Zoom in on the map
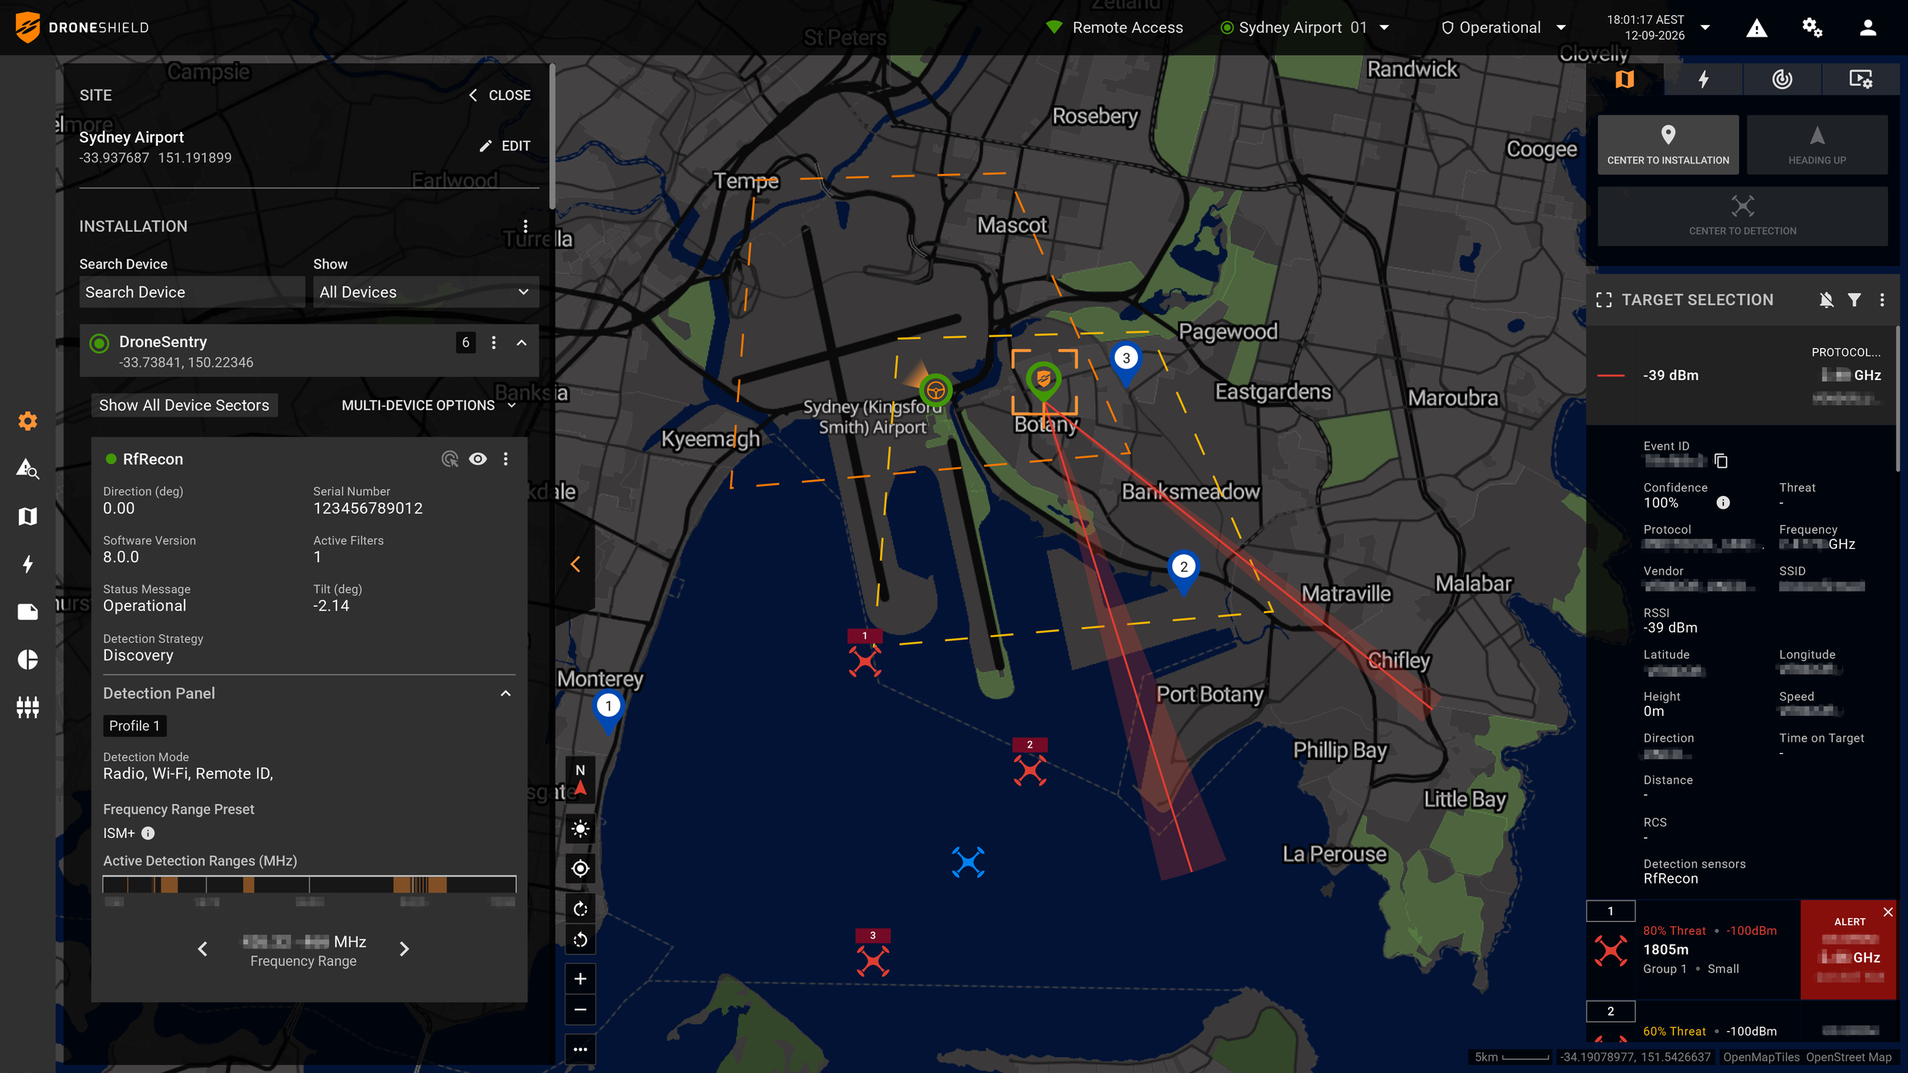The image size is (1908, 1073). point(580,979)
